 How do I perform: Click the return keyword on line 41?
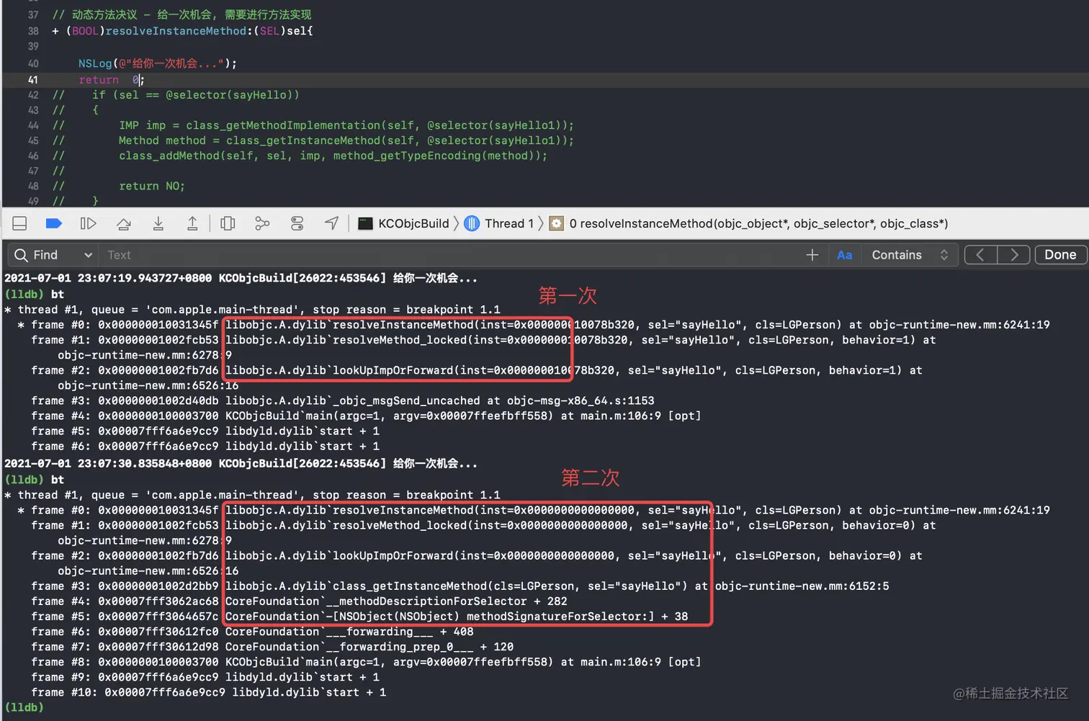99,80
